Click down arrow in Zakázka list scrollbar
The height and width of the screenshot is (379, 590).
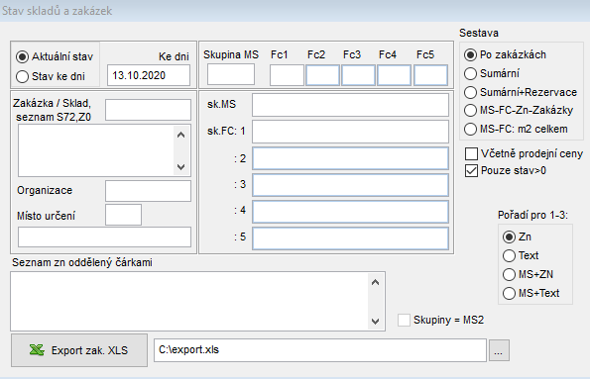181,167
